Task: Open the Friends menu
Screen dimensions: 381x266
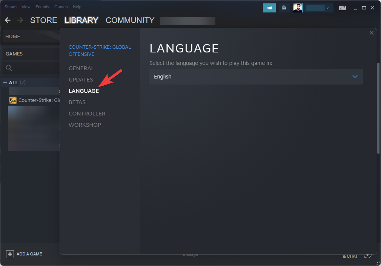Action: [42, 7]
